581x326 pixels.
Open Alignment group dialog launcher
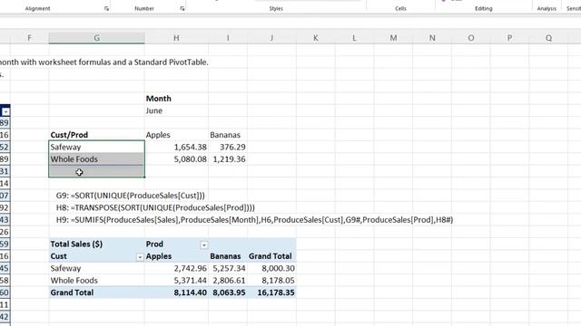107,8
